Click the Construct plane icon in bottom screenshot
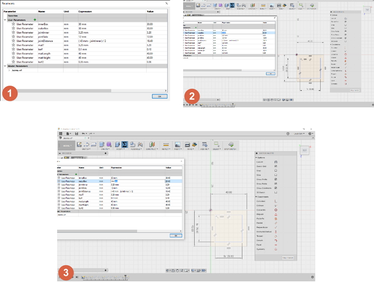The image size is (374, 283). click(152, 144)
